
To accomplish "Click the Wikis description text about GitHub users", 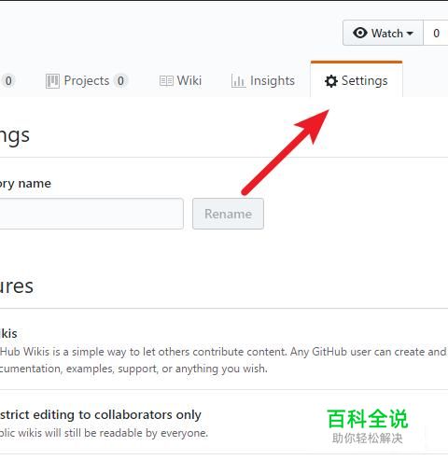I will point(223,360).
